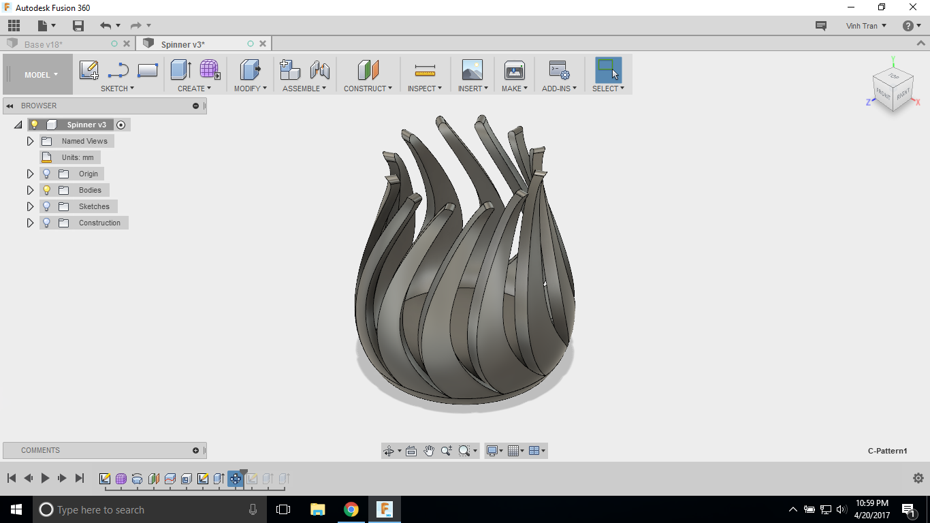Open the Scripts and Add-Ins icon
930x523 pixels.
(559, 70)
